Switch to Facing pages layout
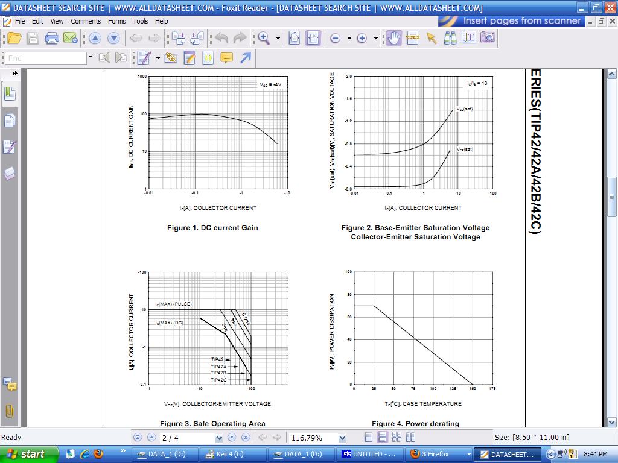 tap(397, 438)
